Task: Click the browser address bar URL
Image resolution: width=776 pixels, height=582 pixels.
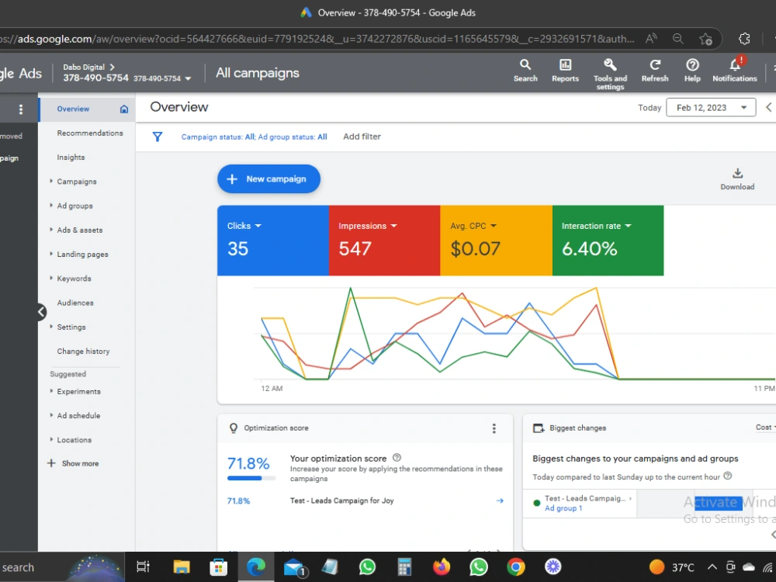Action: 317,39
